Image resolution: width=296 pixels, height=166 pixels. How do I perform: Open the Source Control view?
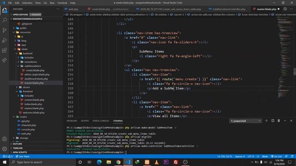point(4,30)
